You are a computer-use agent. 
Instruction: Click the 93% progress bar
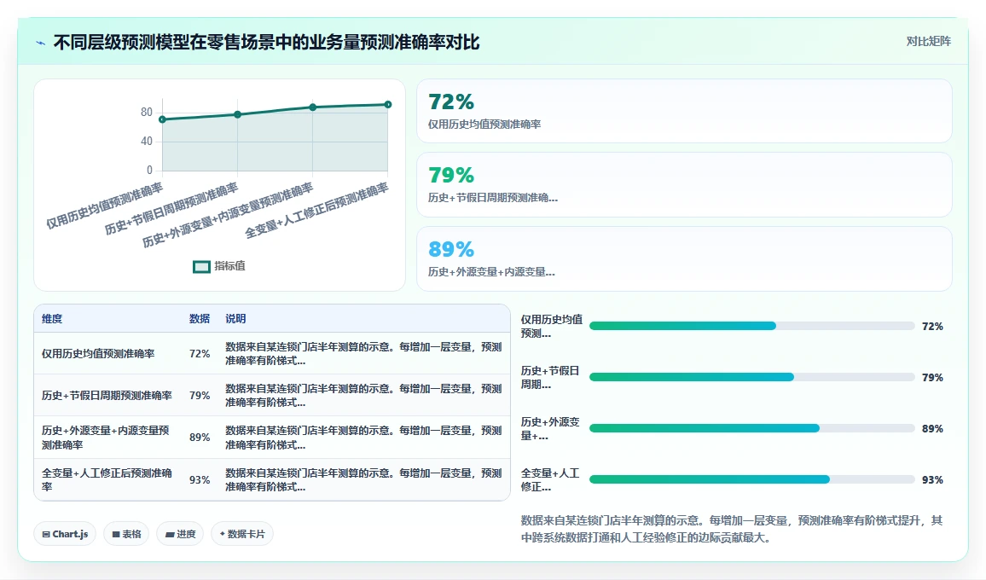751,479
